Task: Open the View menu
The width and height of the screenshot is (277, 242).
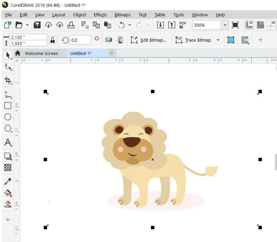Action: coord(39,15)
